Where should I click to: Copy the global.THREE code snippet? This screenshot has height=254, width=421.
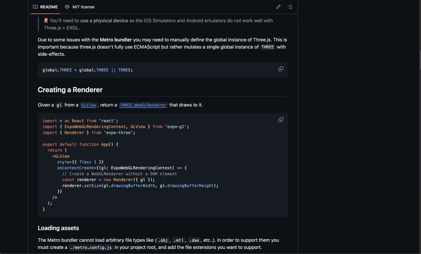281,69
